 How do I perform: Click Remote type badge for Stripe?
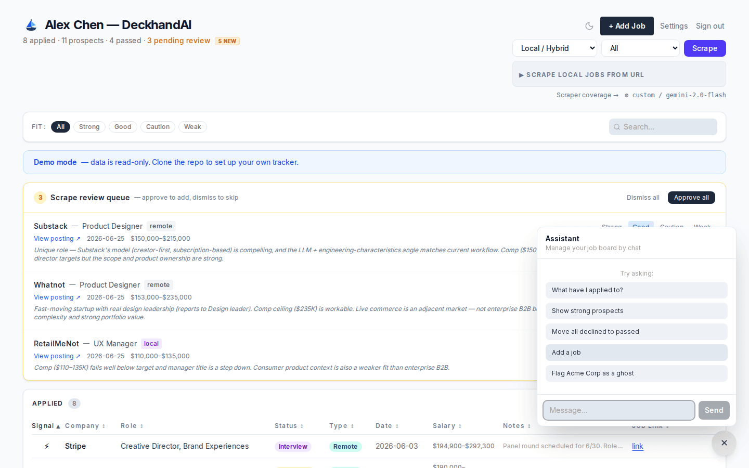pyautogui.click(x=345, y=447)
